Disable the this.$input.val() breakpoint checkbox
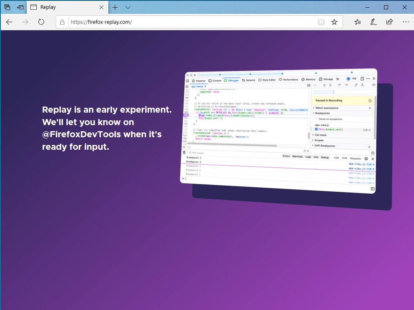414x310 pixels. (x=317, y=129)
